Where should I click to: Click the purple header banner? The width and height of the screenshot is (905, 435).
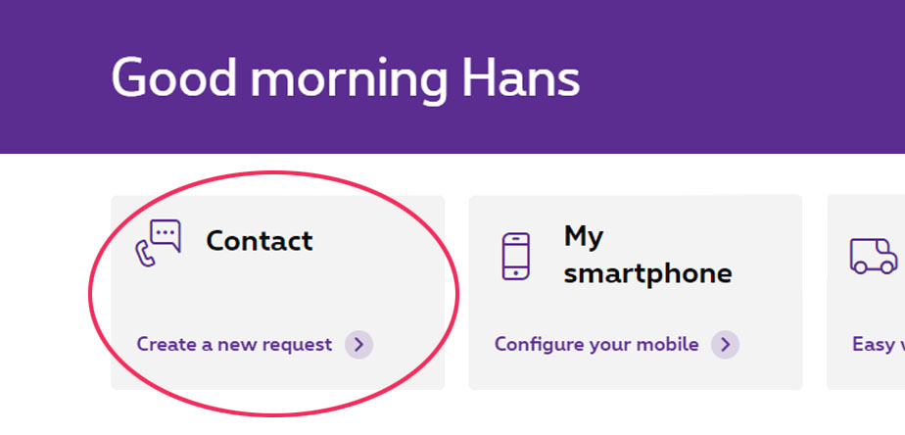pos(735,78)
